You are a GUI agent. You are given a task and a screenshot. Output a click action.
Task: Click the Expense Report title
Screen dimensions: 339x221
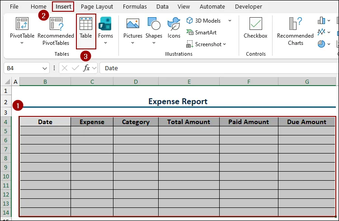pos(178,101)
